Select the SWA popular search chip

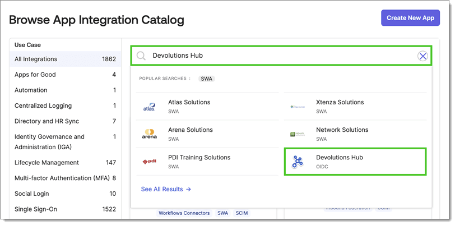click(207, 79)
